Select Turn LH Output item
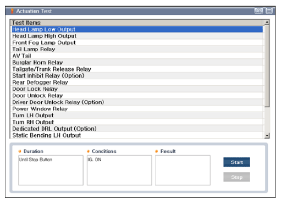The image size is (281, 203). click(137, 115)
